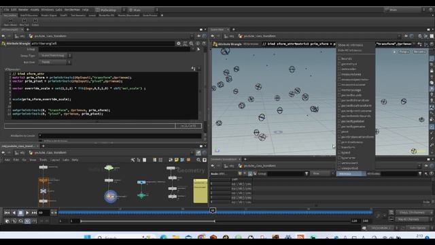Click the group selection arrow icon
This screenshot has width=435, height=245.
(x=198, y=49)
